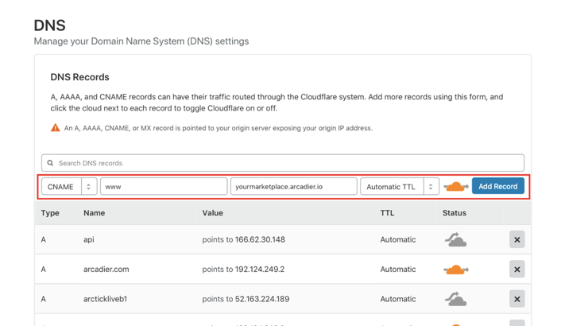Viewport: 561px width, 326px height.
Task: Click the Search DNS records field
Action: click(283, 163)
